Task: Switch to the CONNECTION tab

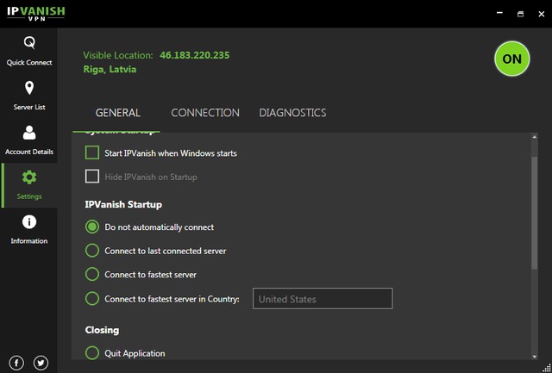Action: coord(205,113)
